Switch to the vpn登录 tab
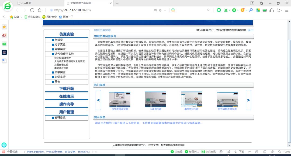Viewport: 291px width, 156px height. click(26, 3)
